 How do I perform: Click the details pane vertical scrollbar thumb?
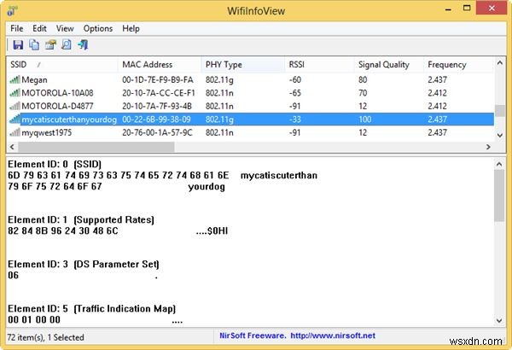[499, 195]
